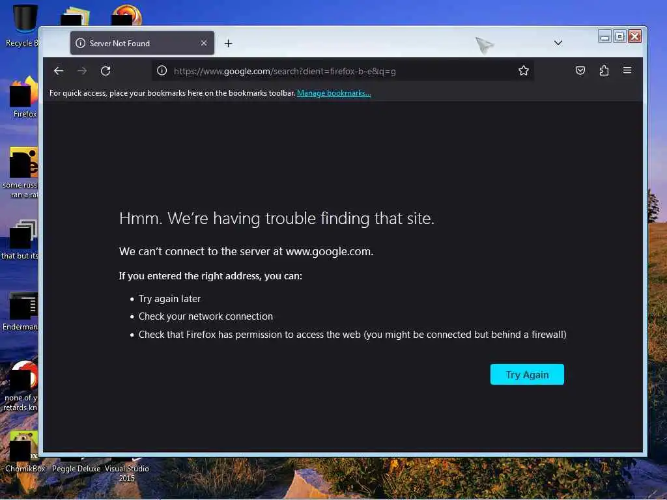The height and width of the screenshot is (500, 667).
Task: Click the google.com address bar URL
Action: pos(285,71)
